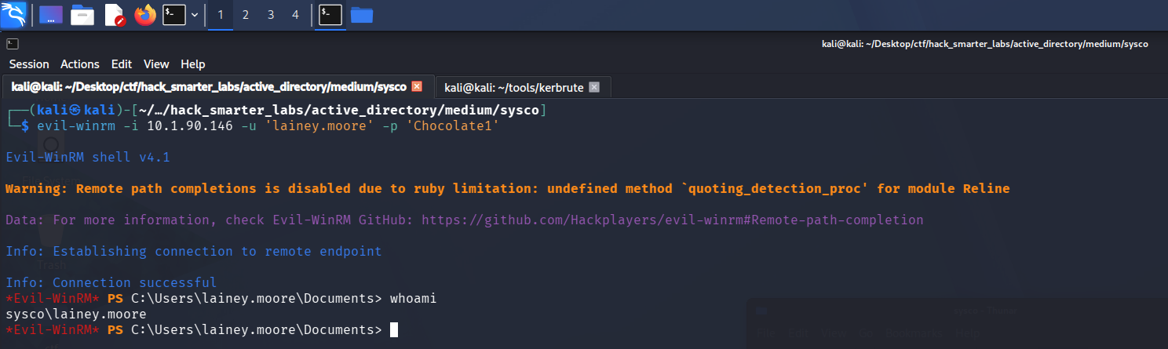Screen dimensions: 1168x349
Task: Click the evil-winrm command line text
Action: (268, 125)
